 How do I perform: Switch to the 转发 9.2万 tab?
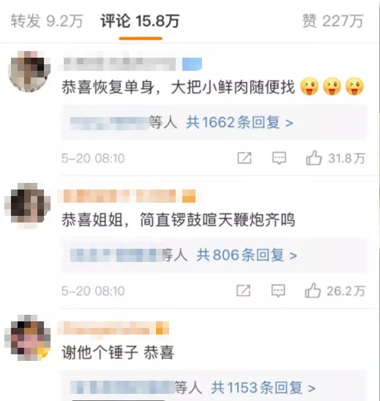[x=47, y=21]
